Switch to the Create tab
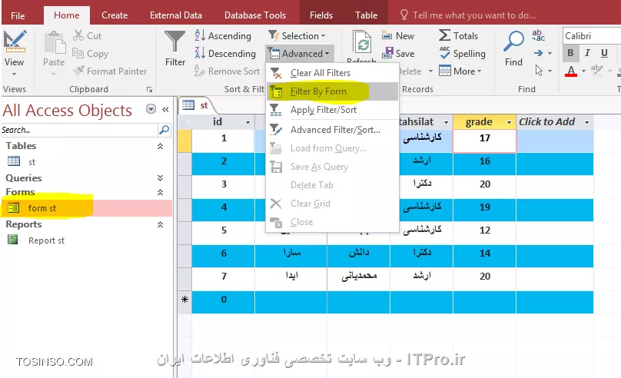 (115, 15)
